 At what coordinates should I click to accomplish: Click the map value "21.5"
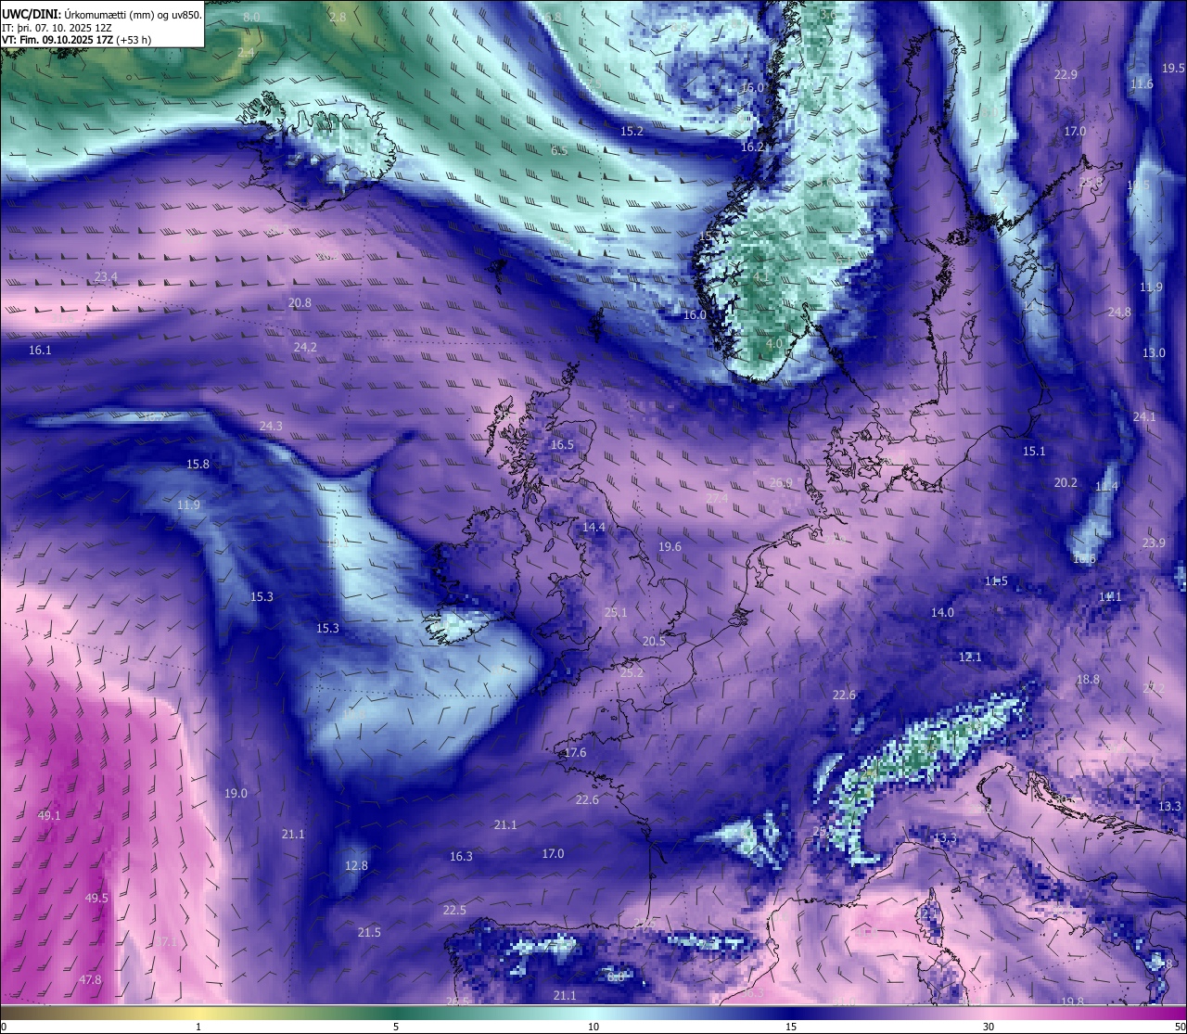coord(369,933)
